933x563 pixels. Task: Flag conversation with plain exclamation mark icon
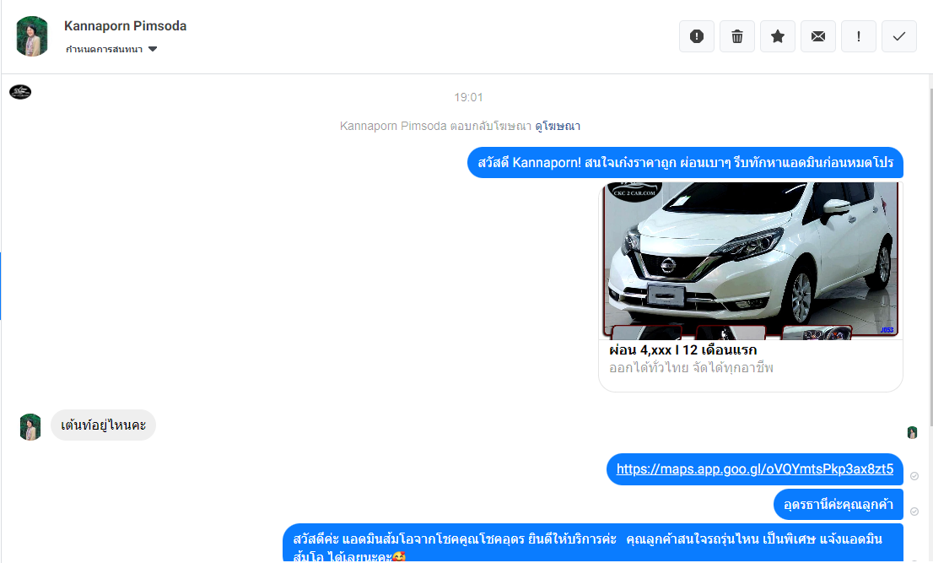[858, 36]
